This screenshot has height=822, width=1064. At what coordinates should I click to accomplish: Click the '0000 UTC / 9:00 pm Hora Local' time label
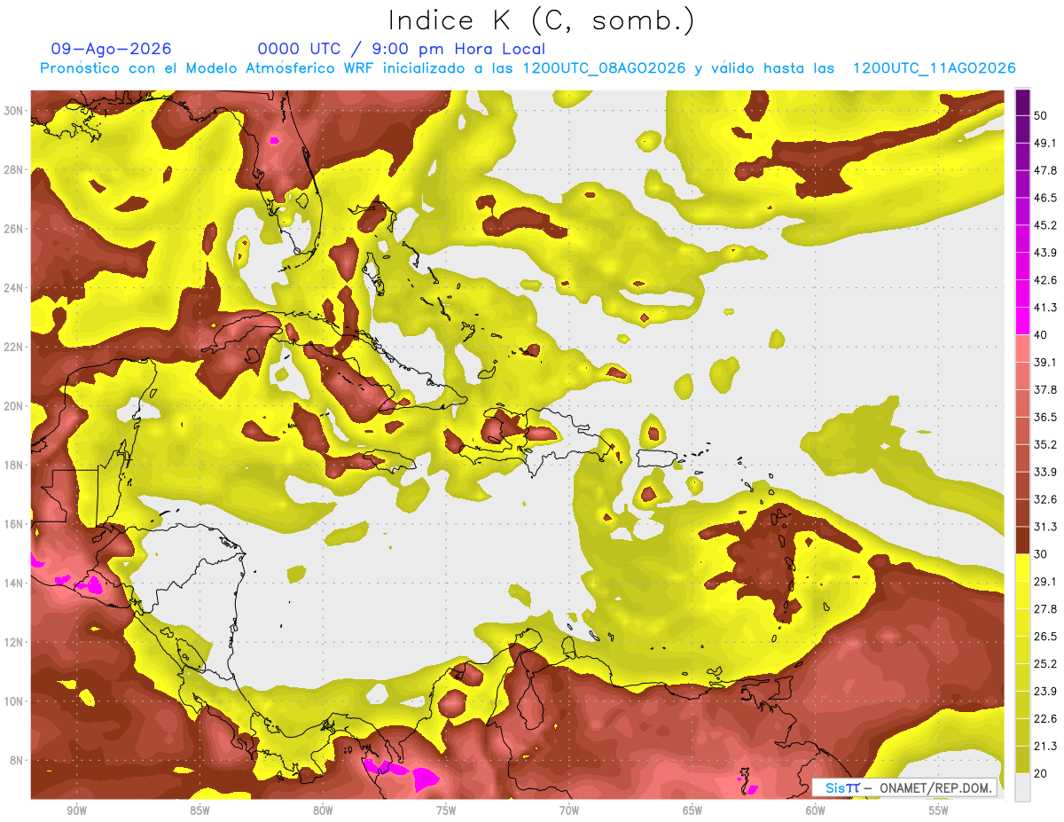coord(402,49)
